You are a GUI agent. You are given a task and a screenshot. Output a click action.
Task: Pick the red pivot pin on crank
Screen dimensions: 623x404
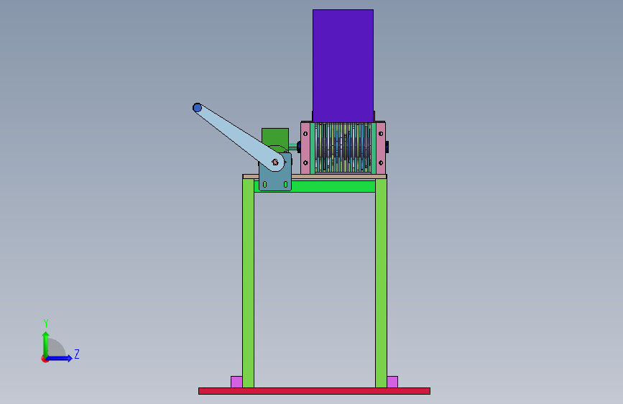[275, 162]
